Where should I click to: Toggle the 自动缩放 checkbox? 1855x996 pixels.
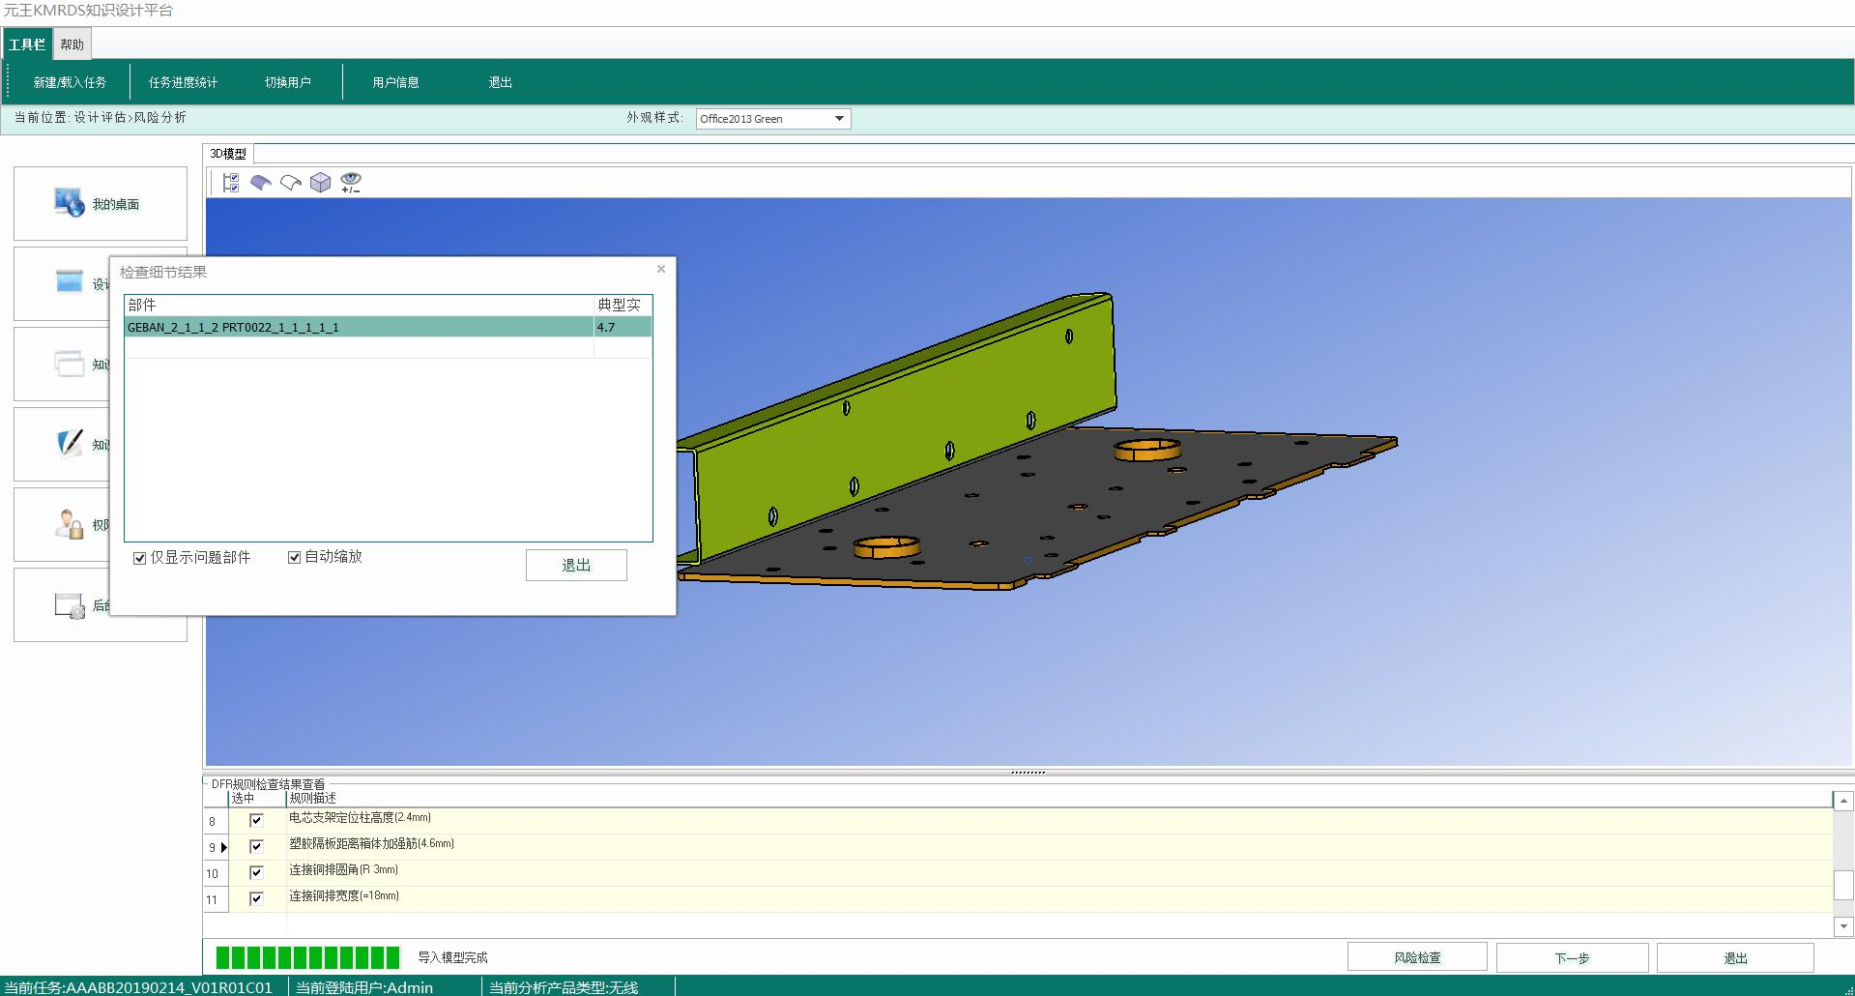[x=295, y=557]
